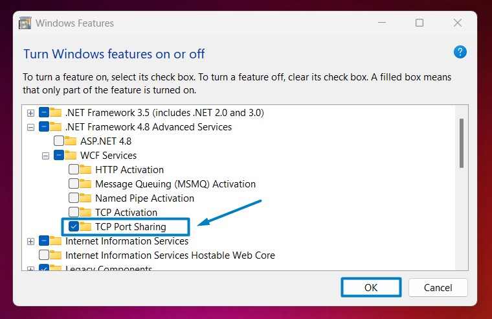
Task: Uncheck TCP Port Sharing checkbox
Action: click(x=74, y=226)
